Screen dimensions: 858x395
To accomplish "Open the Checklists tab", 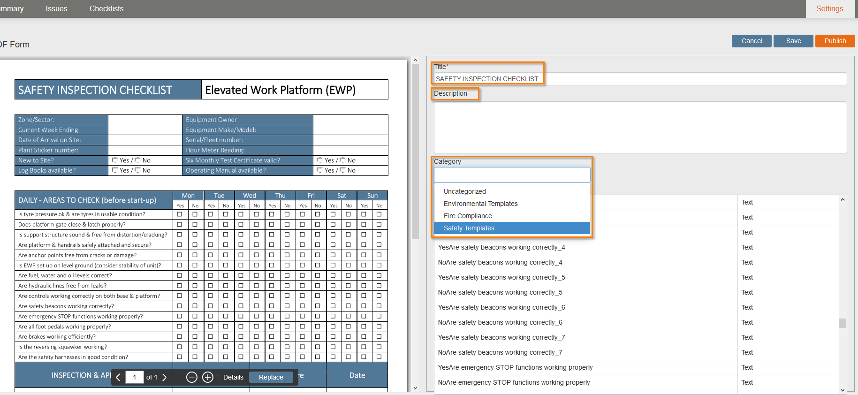I will [x=106, y=9].
